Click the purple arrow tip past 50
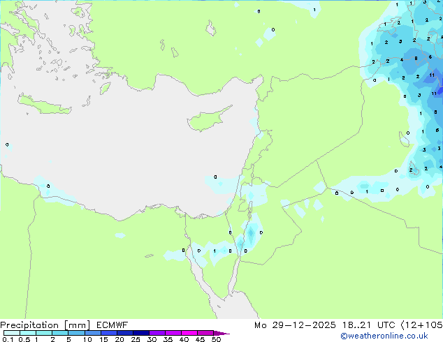Image resolution: width=443 pixels, height=342 pixels. point(221,333)
